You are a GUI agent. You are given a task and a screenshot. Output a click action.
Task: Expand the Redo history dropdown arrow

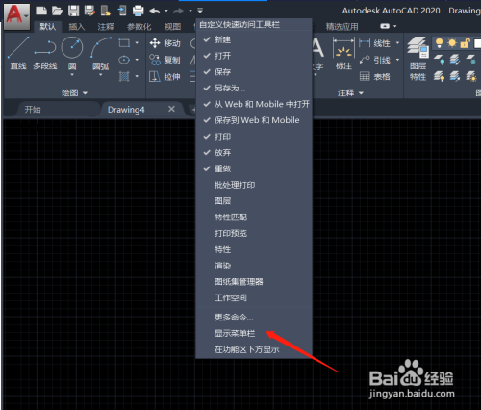(x=190, y=11)
